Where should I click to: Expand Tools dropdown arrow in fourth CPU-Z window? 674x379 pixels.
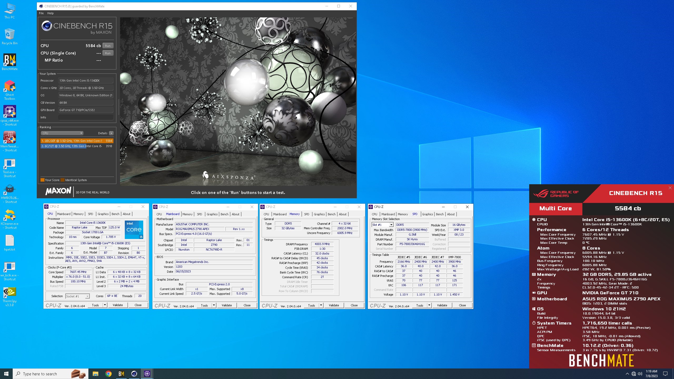[429, 305]
